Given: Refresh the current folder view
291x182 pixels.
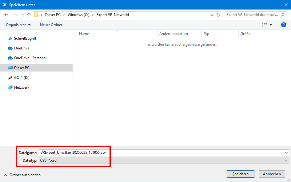Looking at the screenshot, I should coord(218,15).
